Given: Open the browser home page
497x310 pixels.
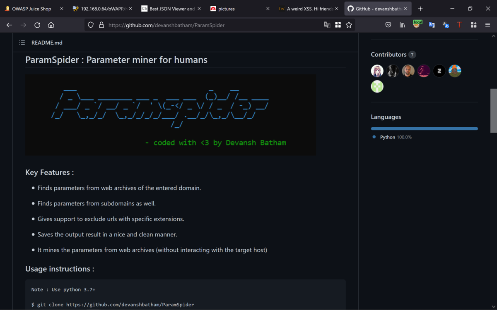Looking at the screenshot, I should (x=51, y=25).
